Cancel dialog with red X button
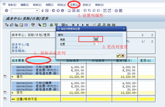 coord(123,56)
